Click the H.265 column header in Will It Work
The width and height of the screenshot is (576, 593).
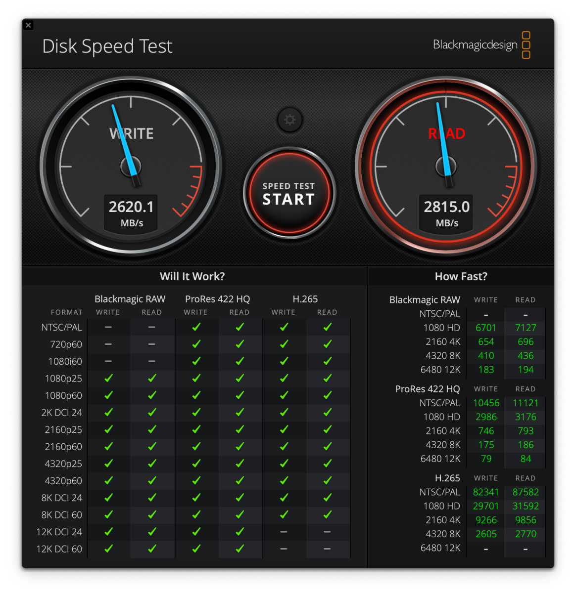tap(305, 299)
